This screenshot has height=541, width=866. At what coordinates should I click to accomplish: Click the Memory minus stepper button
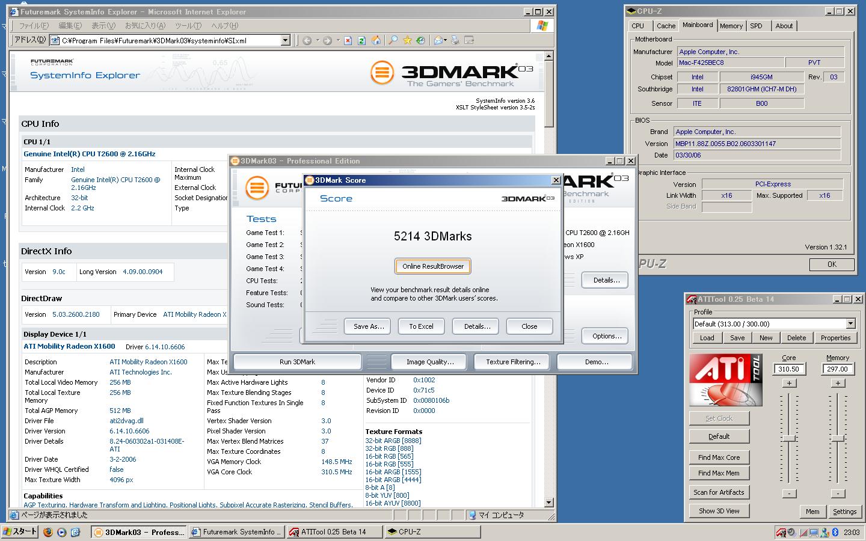[x=838, y=494]
